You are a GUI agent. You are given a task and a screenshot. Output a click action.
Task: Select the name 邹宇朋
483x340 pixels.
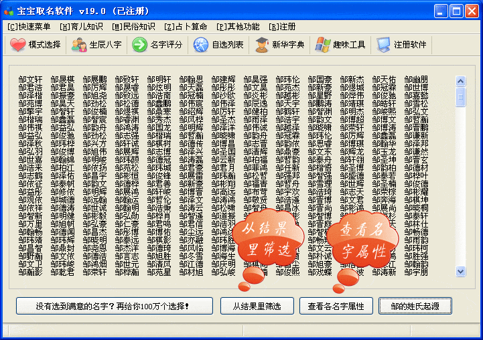tap(416, 272)
